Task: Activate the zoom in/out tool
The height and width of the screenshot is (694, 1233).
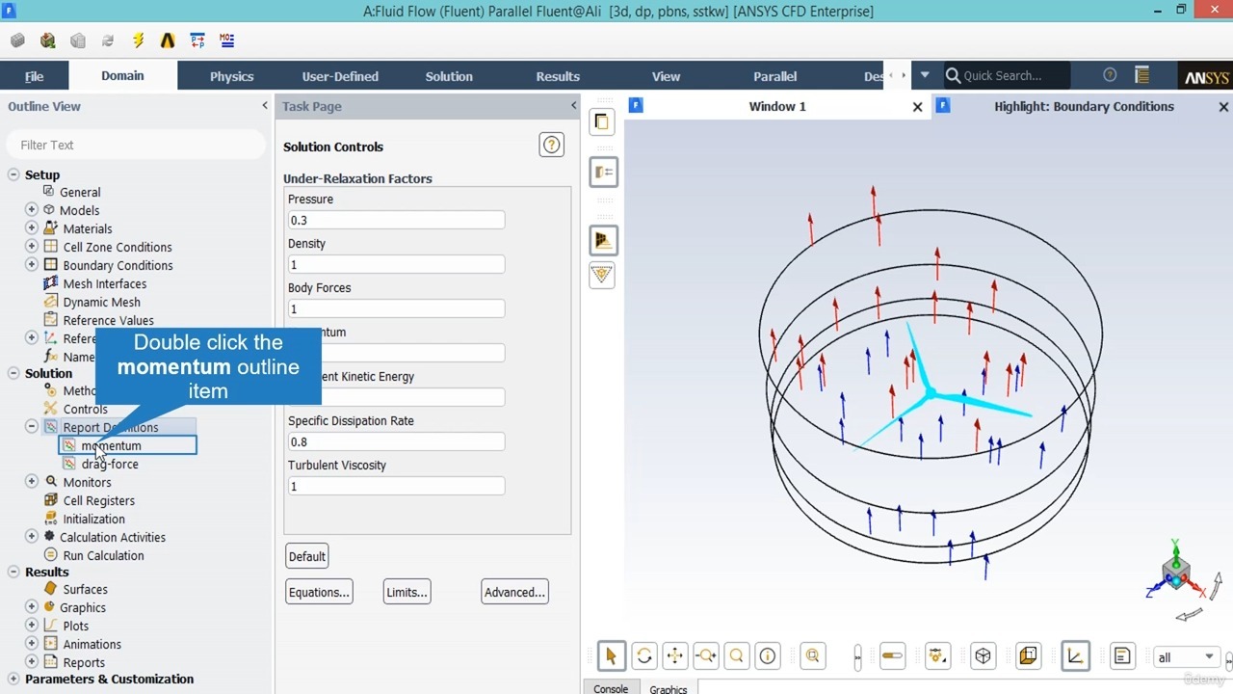Action: tap(706, 656)
